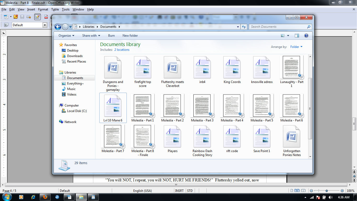Open the Apply Style dropdown showing Default

(45, 25)
